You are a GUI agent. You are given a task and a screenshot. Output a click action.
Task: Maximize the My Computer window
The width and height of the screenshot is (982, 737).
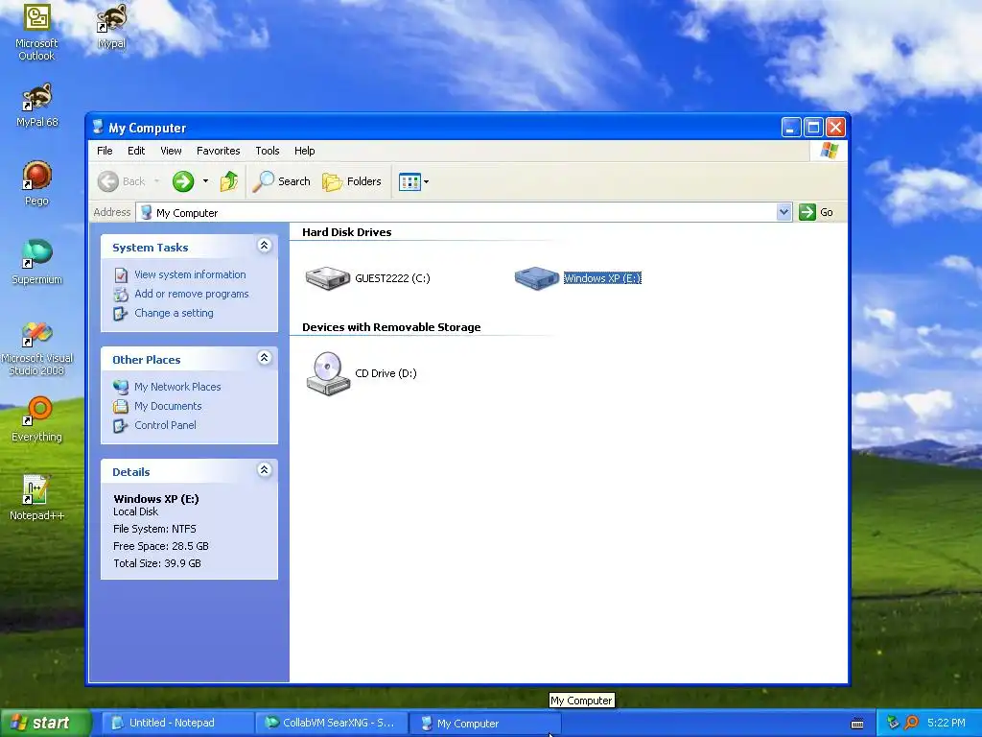click(813, 128)
